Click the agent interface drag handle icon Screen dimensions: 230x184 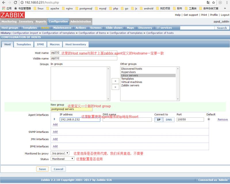pos(55,119)
